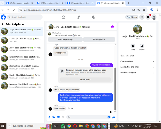Choose a GIF icon
The width and height of the screenshot is (161, 129).
(63, 117)
